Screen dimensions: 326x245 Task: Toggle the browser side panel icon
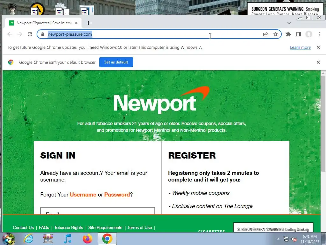click(x=299, y=34)
